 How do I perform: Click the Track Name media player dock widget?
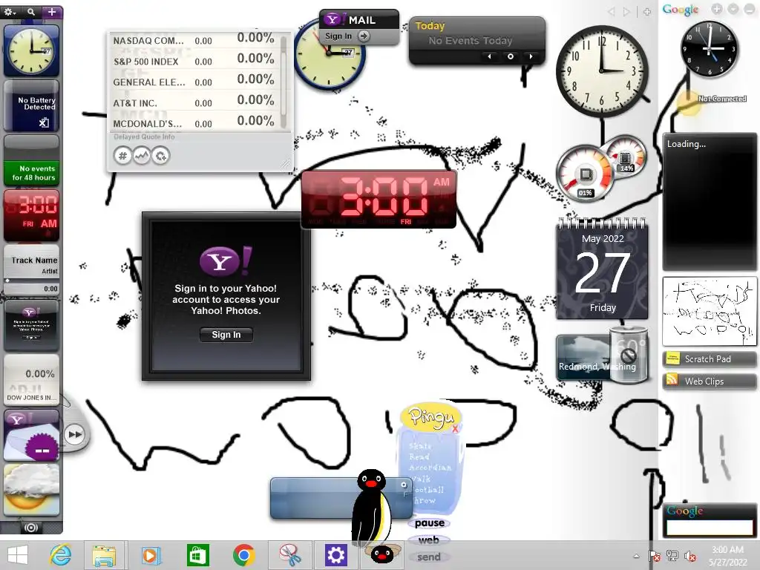click(x=31, y=270)
